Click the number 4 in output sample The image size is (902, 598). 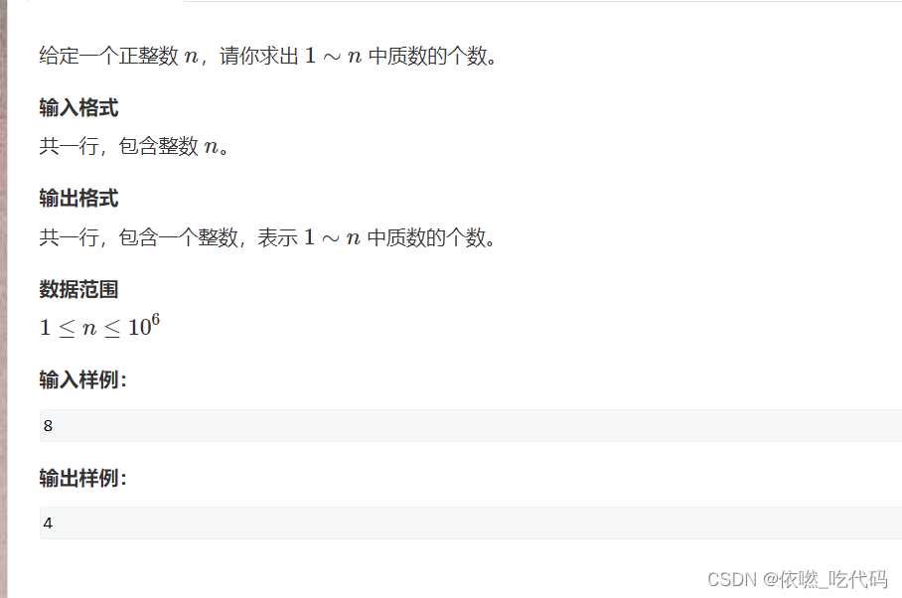(x=48, y=523)
